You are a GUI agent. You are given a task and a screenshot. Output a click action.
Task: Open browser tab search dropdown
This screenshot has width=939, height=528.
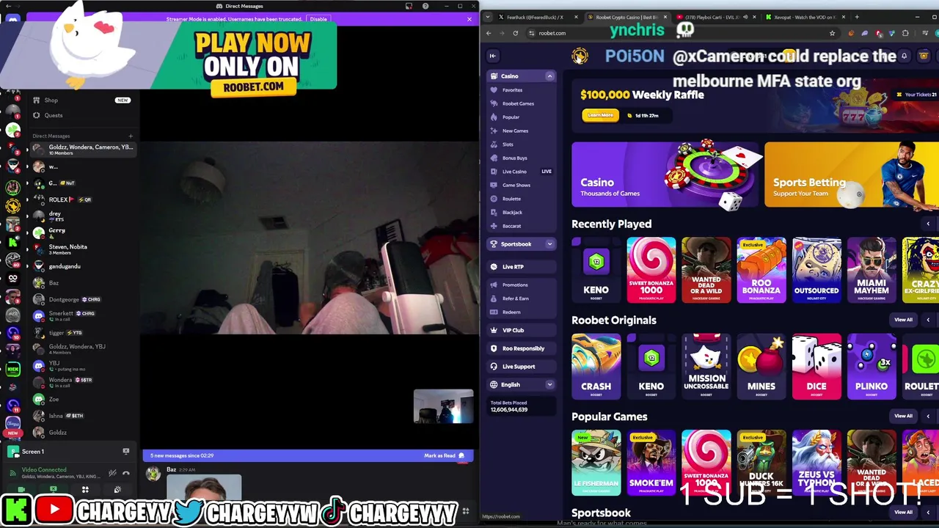488,17
